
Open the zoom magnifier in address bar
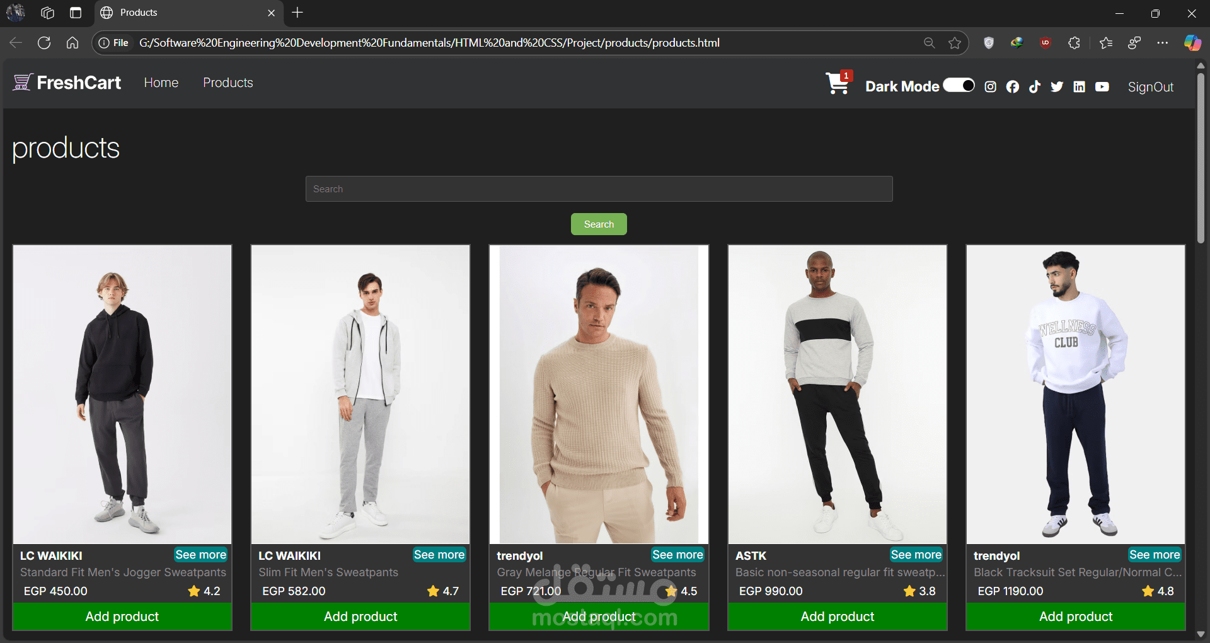(x=929, y=43)
